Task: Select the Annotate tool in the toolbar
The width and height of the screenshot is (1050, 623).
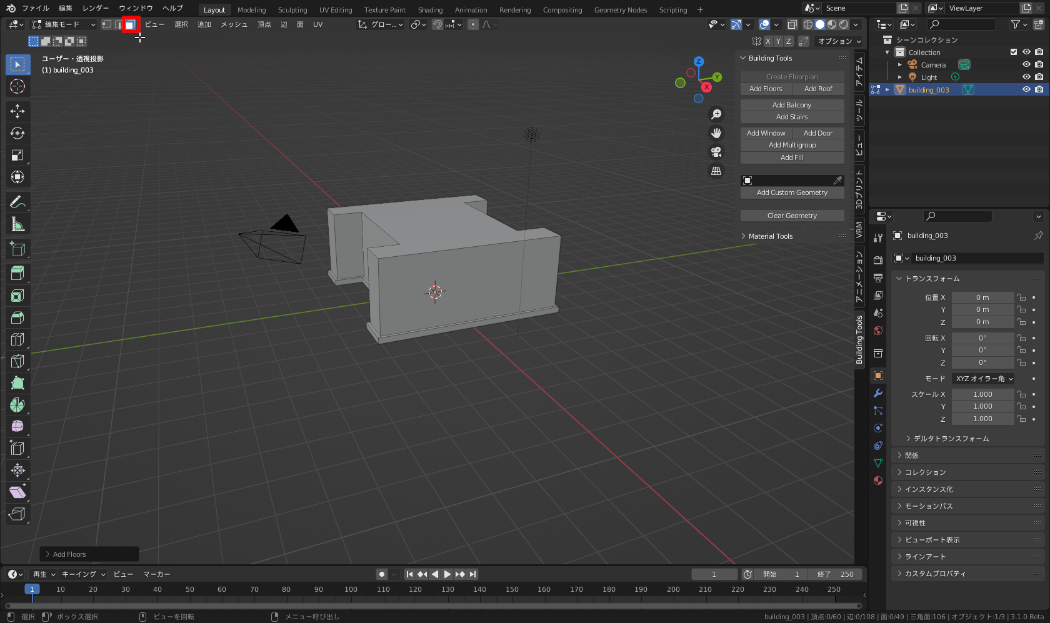Action: pos(17,202)
